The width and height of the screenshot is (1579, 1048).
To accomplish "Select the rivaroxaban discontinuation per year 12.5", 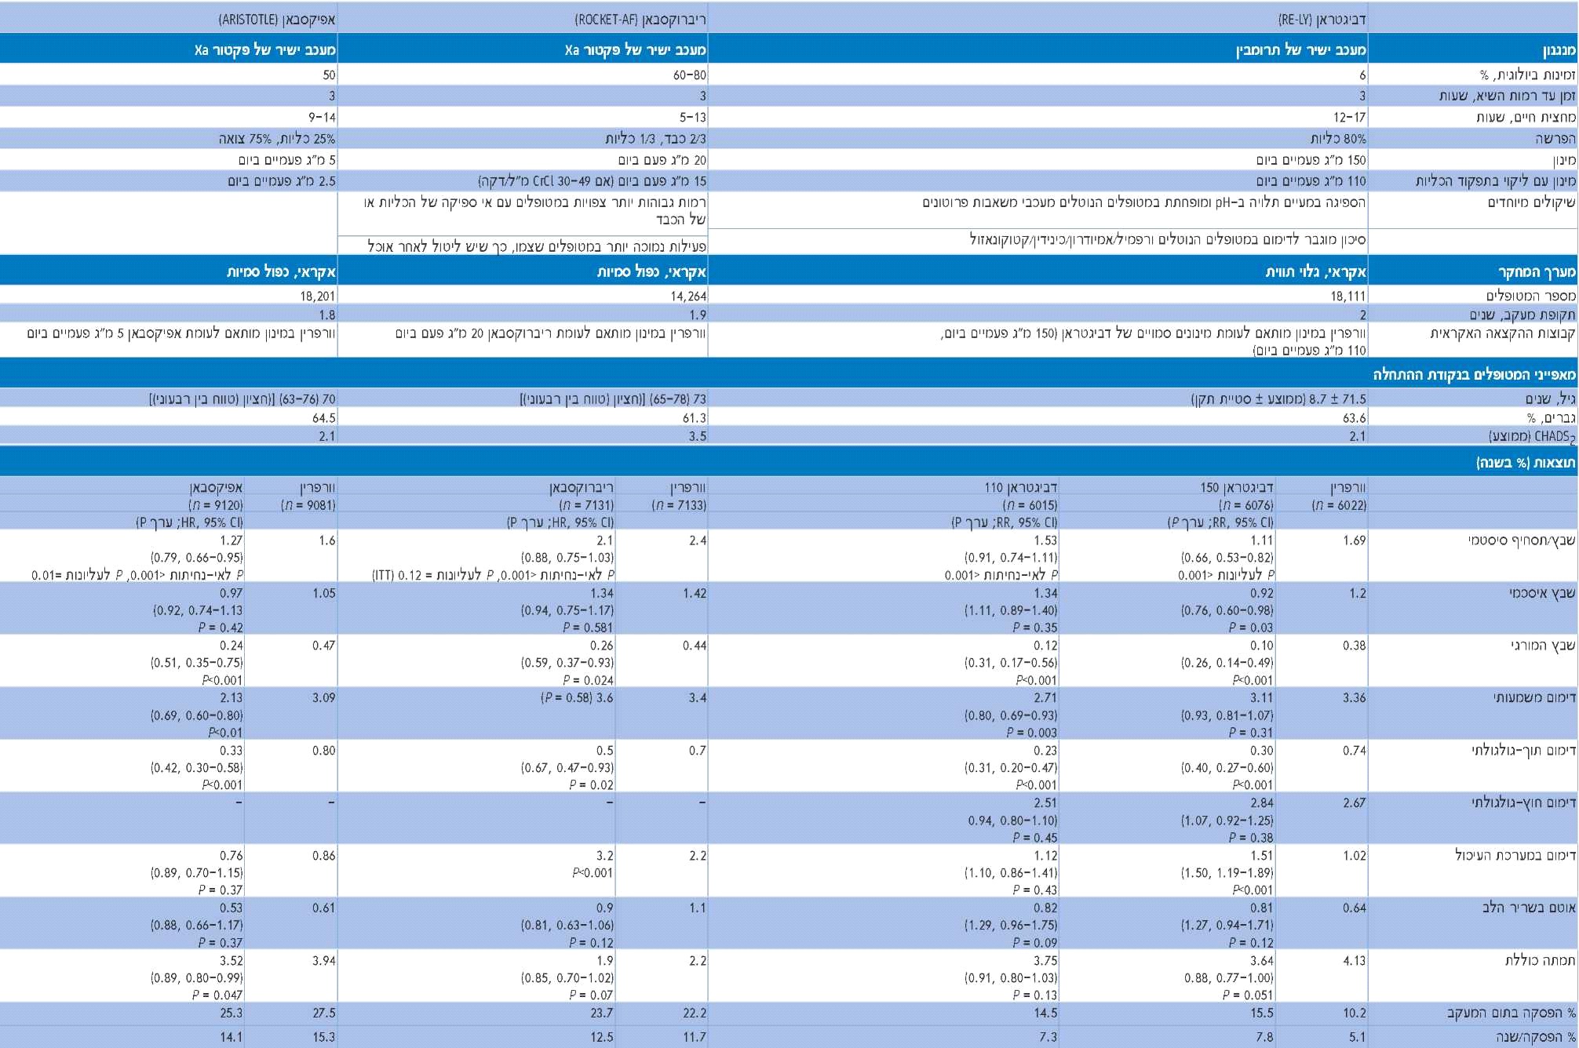I will [601, 1037].
